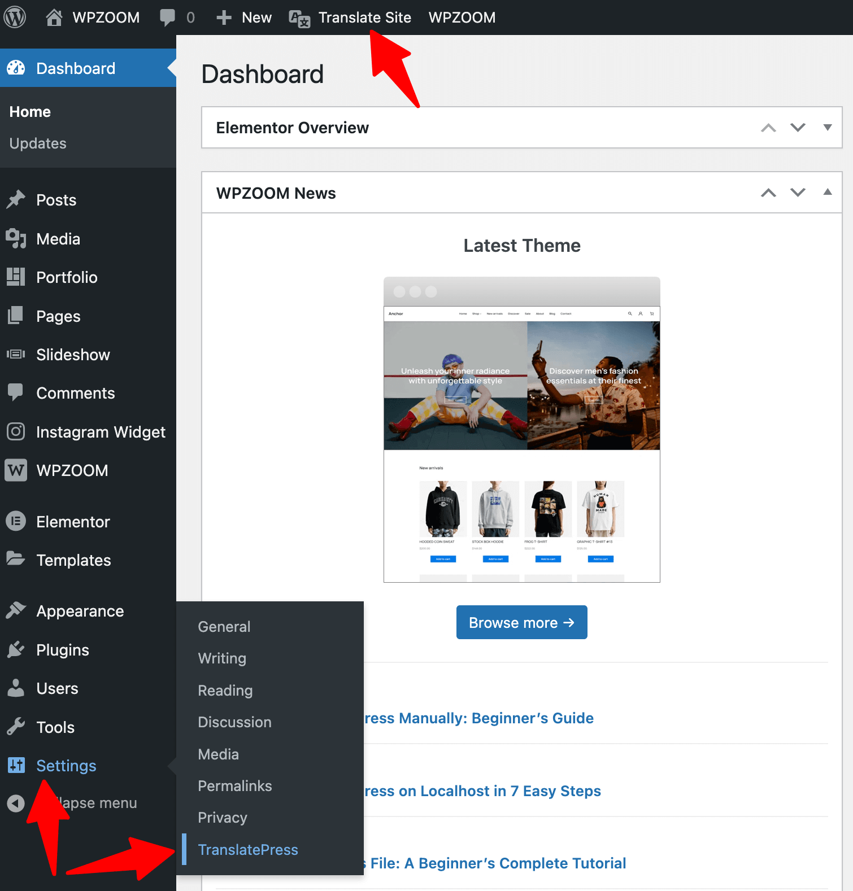853x891 pixels.
Task: Click the WordPress logo icon
Action: tap(15, 18)
